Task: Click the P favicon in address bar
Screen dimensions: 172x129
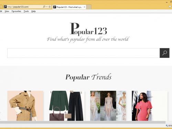Action: [5, 7]
